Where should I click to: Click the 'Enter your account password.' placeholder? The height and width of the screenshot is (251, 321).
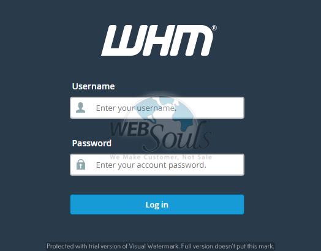click(151, 165)
